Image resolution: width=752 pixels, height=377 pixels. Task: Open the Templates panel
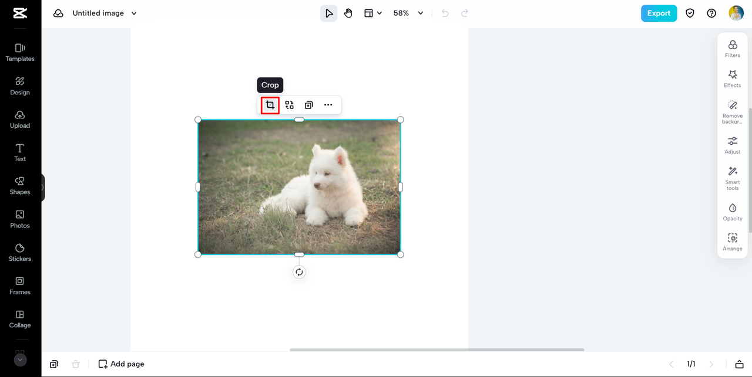coord(20,52)
